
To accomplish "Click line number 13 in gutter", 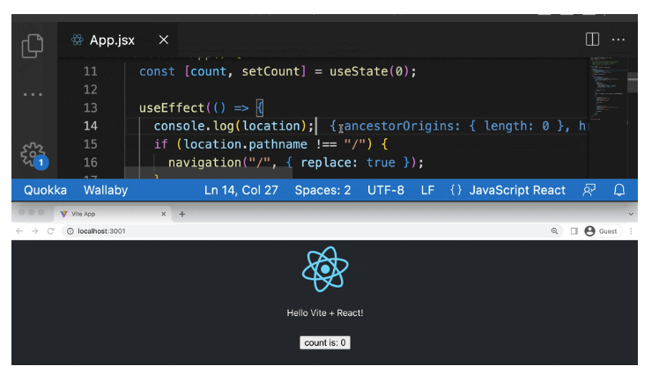I will (x=91, y=108).
